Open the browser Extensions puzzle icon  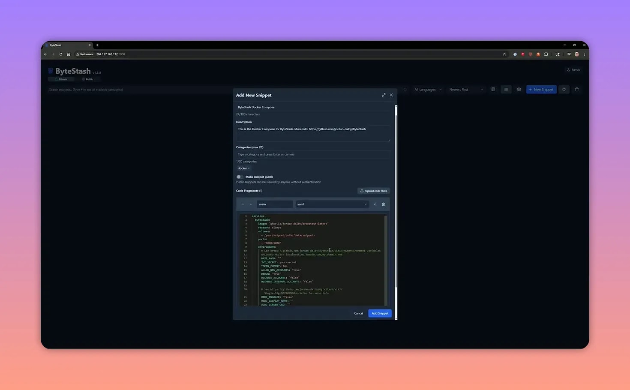point(546,54)
